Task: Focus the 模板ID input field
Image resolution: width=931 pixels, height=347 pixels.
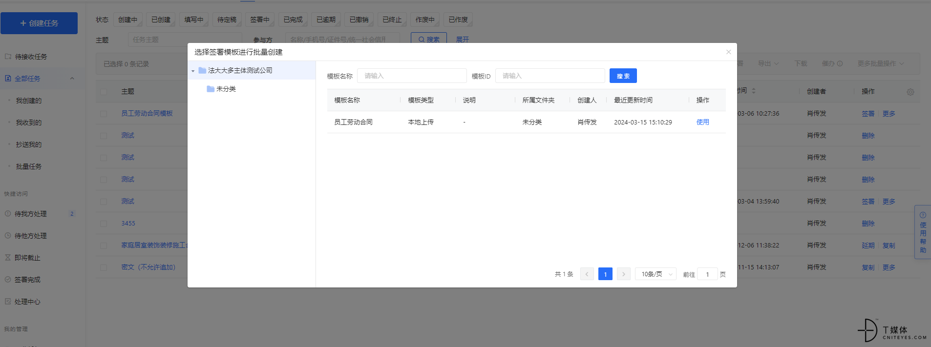Action: point(550,76)
